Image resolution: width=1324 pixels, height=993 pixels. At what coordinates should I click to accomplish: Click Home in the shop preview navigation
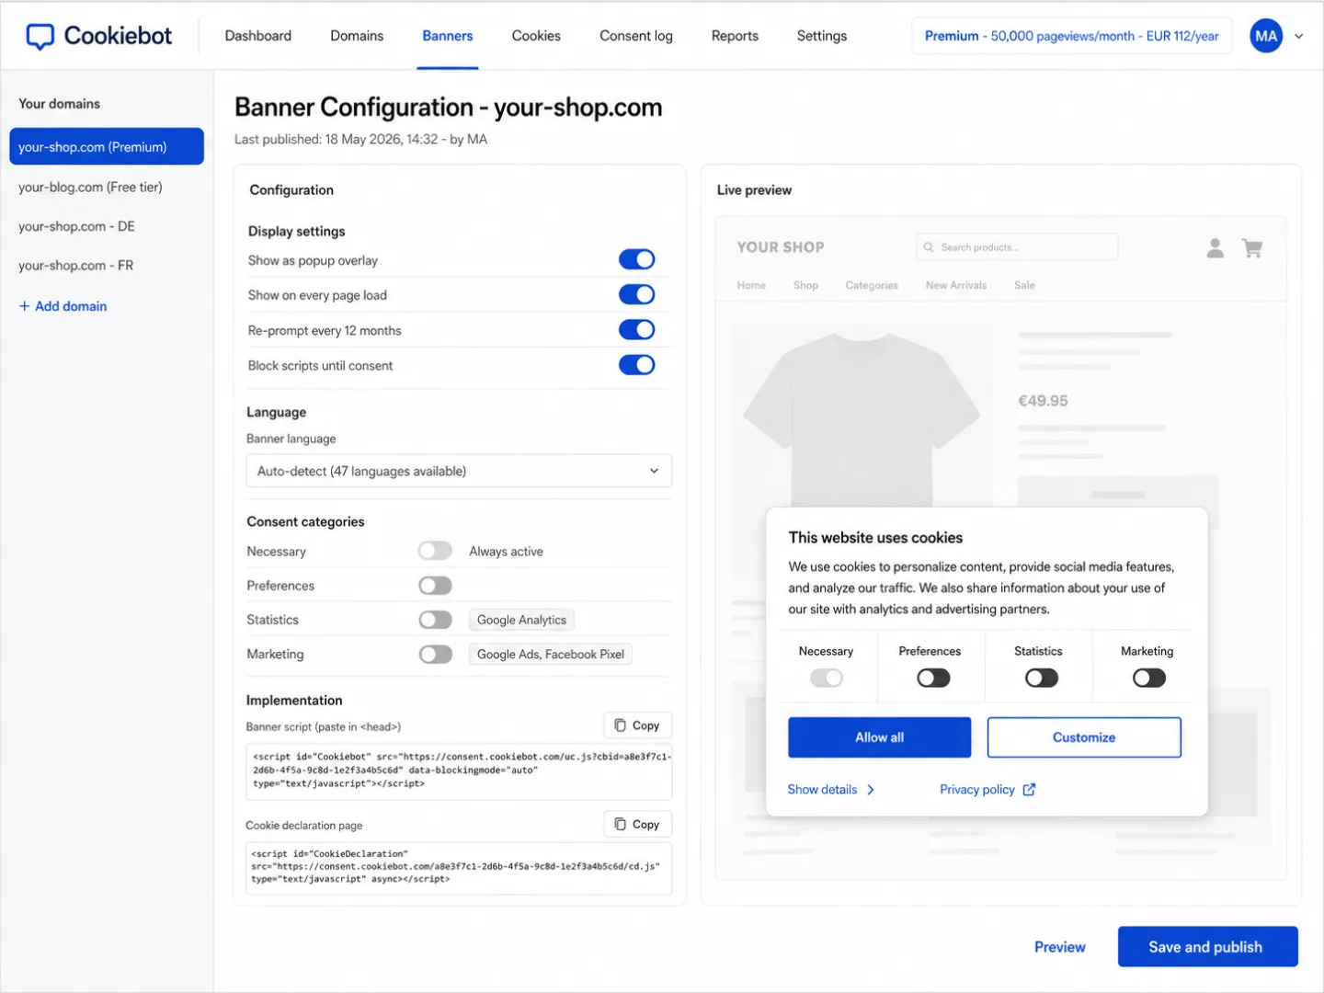point(751,286)
